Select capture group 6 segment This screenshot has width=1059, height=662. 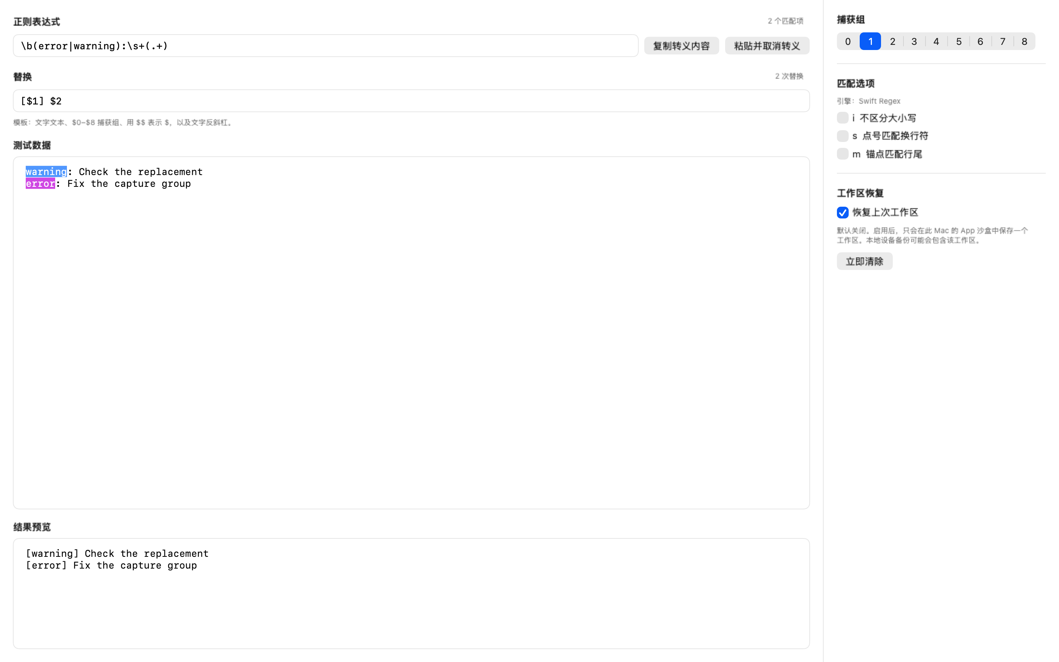[x=980, y=42]
